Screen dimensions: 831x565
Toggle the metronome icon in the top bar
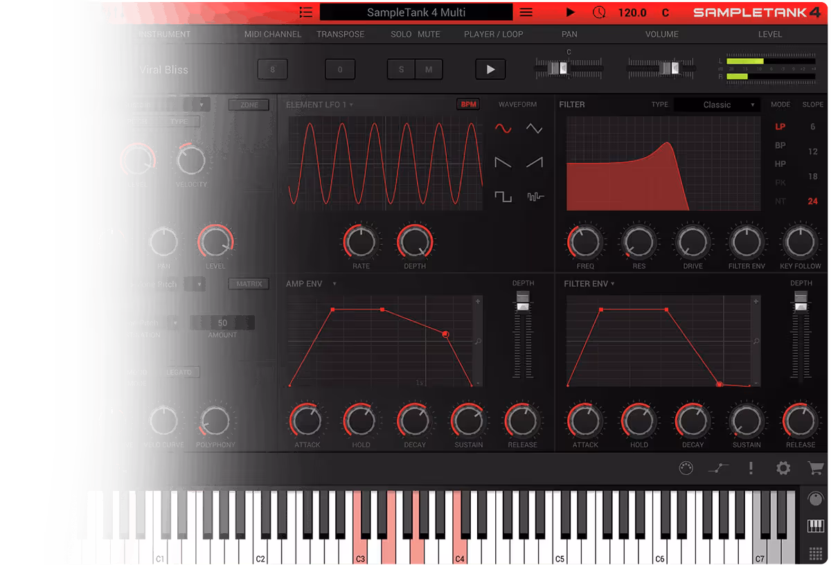(x=599, y=12)
